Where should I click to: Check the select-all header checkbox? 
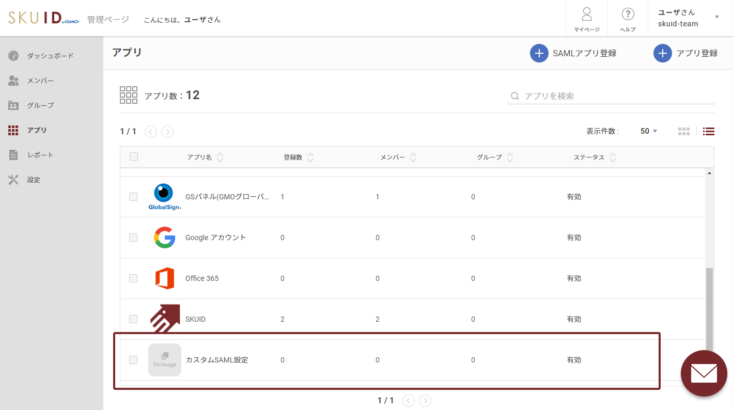[134, 157]
